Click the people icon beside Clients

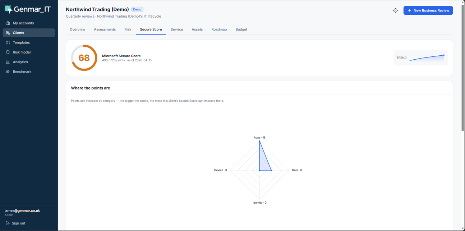click(x=8, y=33)
